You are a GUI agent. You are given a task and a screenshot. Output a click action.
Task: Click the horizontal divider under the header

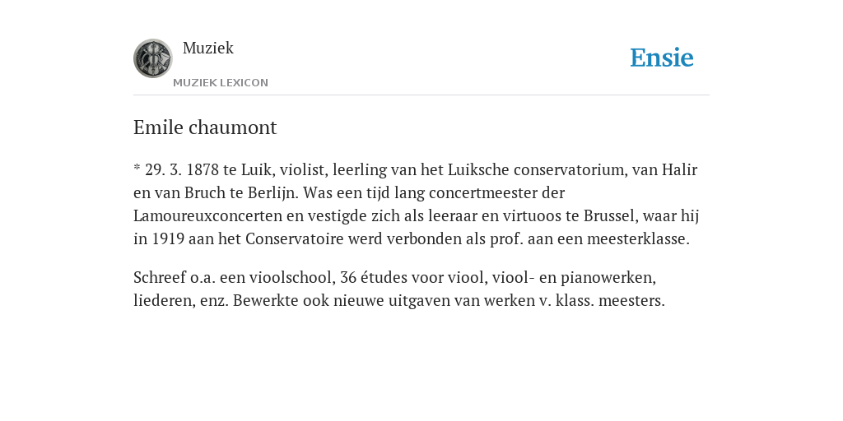pyautogui.click(x=421, y=95)
